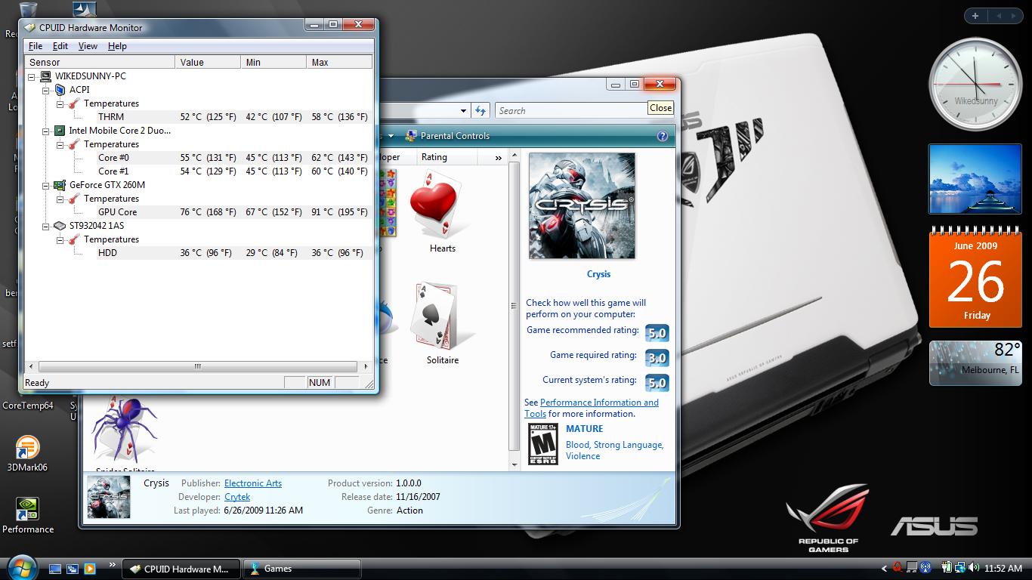Open Performance Information and Tools link
The width and height of the screenshot is (1032, 580).
click(592, 408)
